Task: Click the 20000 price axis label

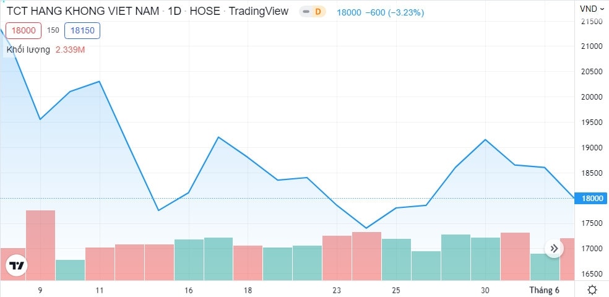Action: pyautogui.click(x=592, y=97)
